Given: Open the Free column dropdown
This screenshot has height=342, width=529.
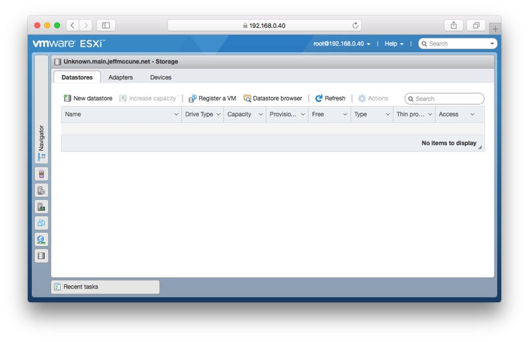Looking at the screenshot, I should click(345, 114).
